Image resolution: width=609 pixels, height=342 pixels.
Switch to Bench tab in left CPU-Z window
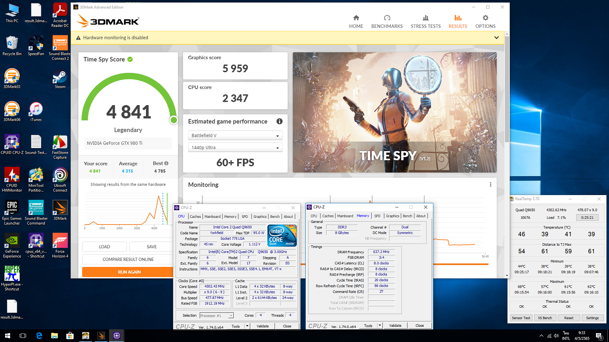point(275,216)
